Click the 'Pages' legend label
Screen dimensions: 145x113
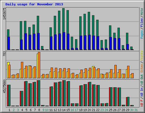coord(142,34)
